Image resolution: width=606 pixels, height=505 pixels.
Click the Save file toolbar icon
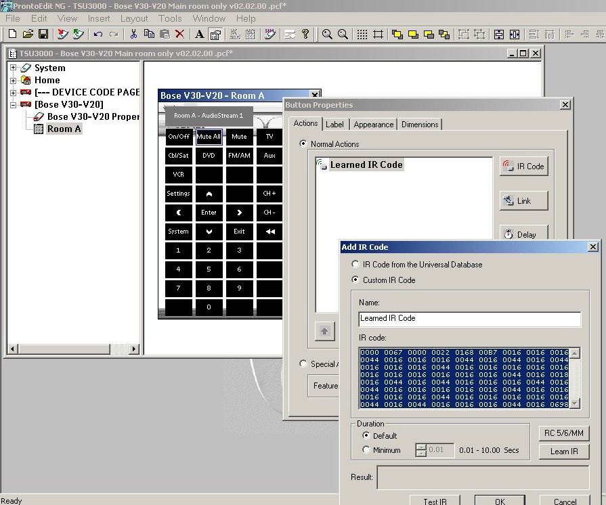point(43,34)
